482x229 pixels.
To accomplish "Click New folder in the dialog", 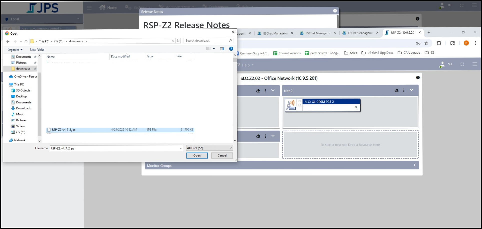I will point(37,50).
